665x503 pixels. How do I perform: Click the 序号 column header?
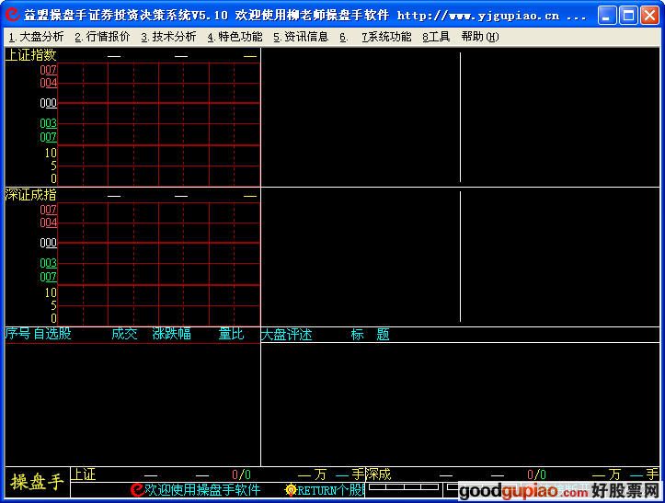[x=17, y=334]
